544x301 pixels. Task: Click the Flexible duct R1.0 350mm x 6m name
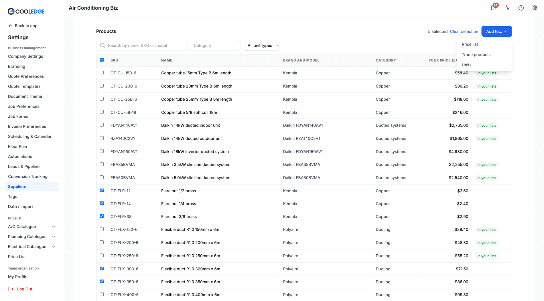(x=191, y=282)
